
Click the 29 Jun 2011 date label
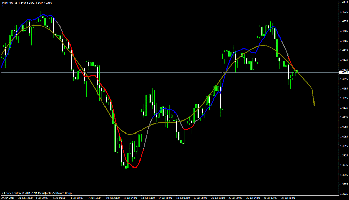point(8,198)
